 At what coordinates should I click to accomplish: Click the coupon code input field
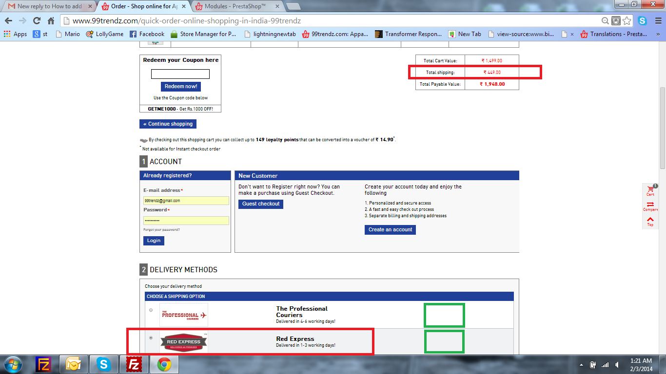pos(180,74)
